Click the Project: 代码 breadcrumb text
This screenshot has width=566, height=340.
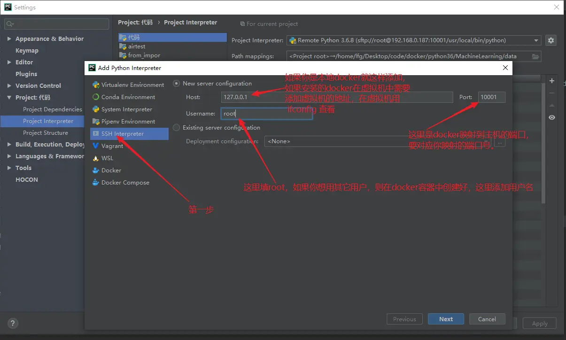click(x=135, y=23)
